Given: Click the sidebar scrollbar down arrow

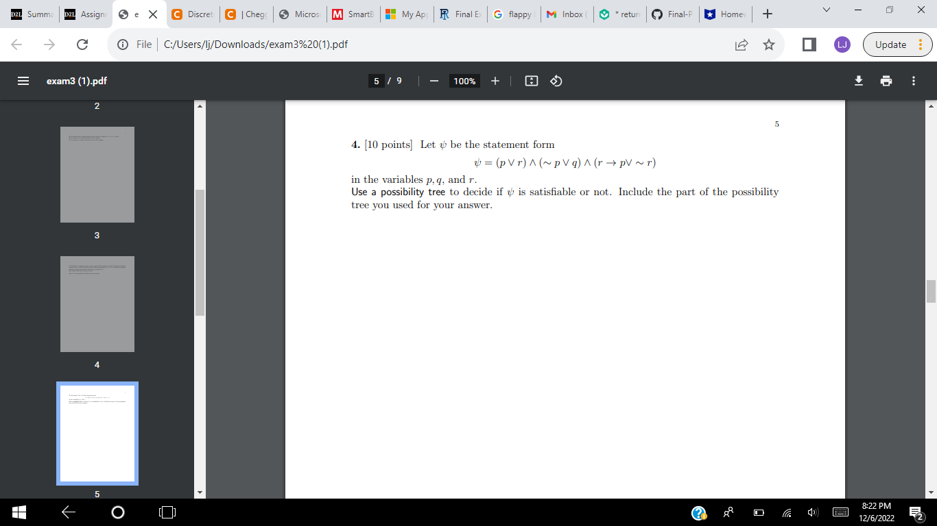Looking at the screenshot, I should [200, 492].
